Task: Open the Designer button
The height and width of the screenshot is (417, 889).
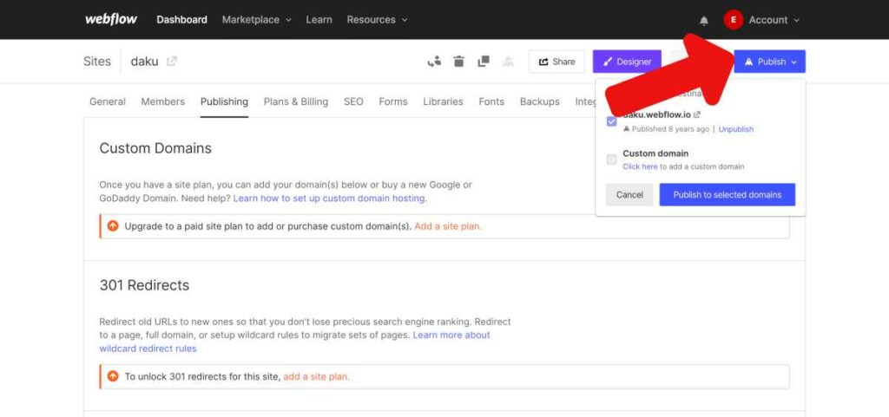Action: [627, 62]
